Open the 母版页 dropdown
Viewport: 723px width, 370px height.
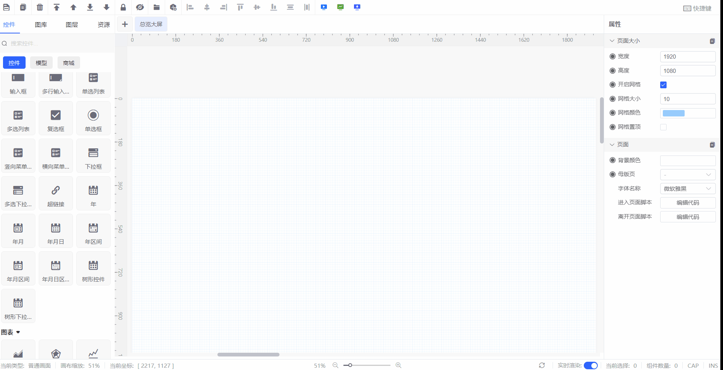[688, 175]
